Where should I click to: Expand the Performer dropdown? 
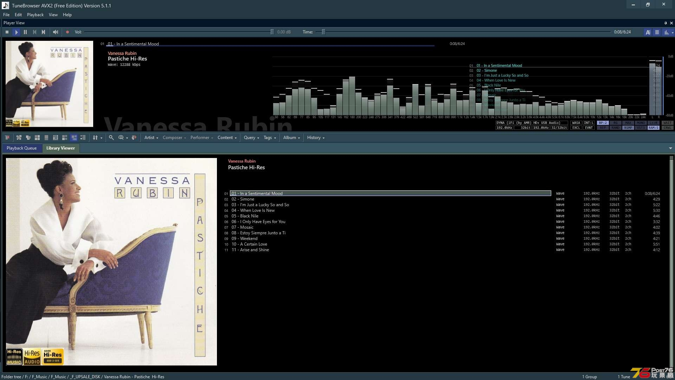(202, 138)
